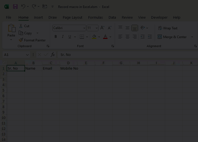Open the Name Box dropdown arrow

27,55
